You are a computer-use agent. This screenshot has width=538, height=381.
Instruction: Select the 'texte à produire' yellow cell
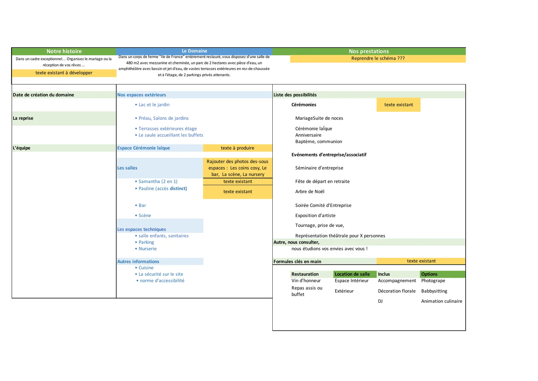click(238, 148)
